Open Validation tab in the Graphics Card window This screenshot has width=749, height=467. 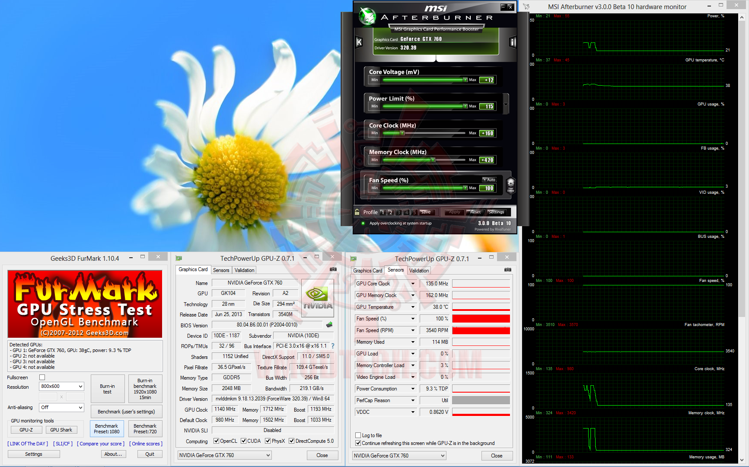pyautogui.click(x=244, y=270)
